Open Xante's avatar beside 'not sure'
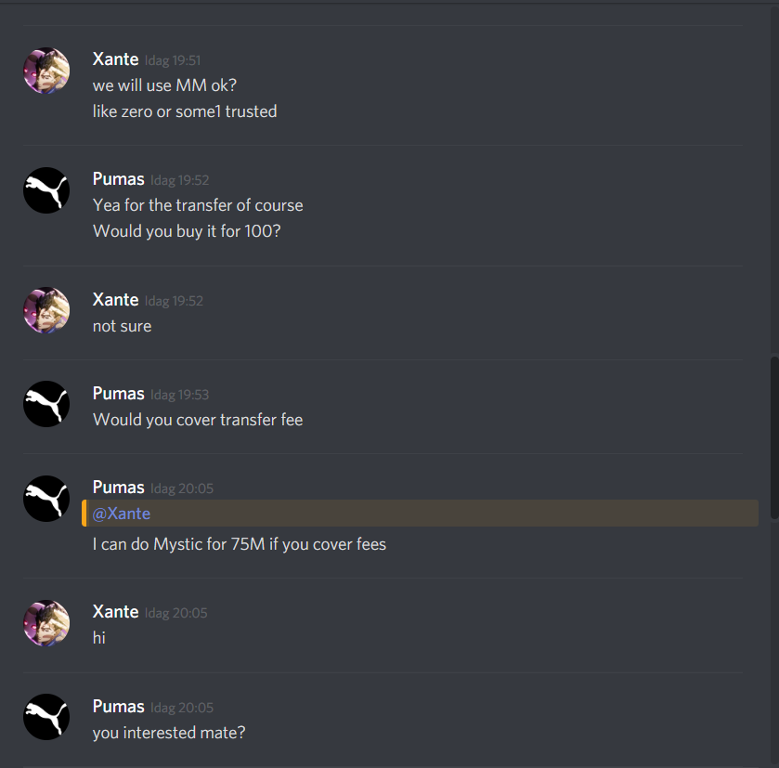 pyautogui.click(x=46, y=310)
